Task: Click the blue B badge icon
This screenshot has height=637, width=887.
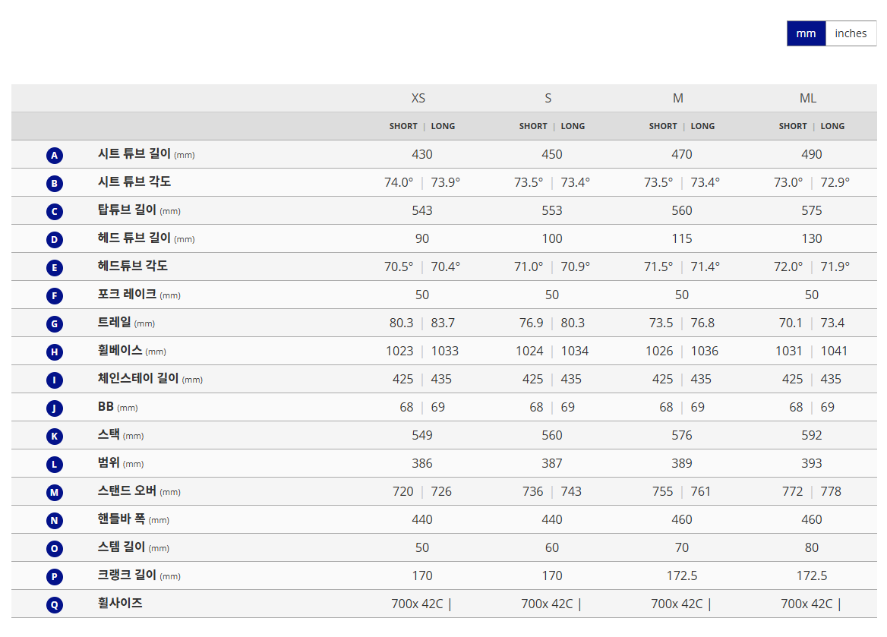Action: click(x=54, y=184)
